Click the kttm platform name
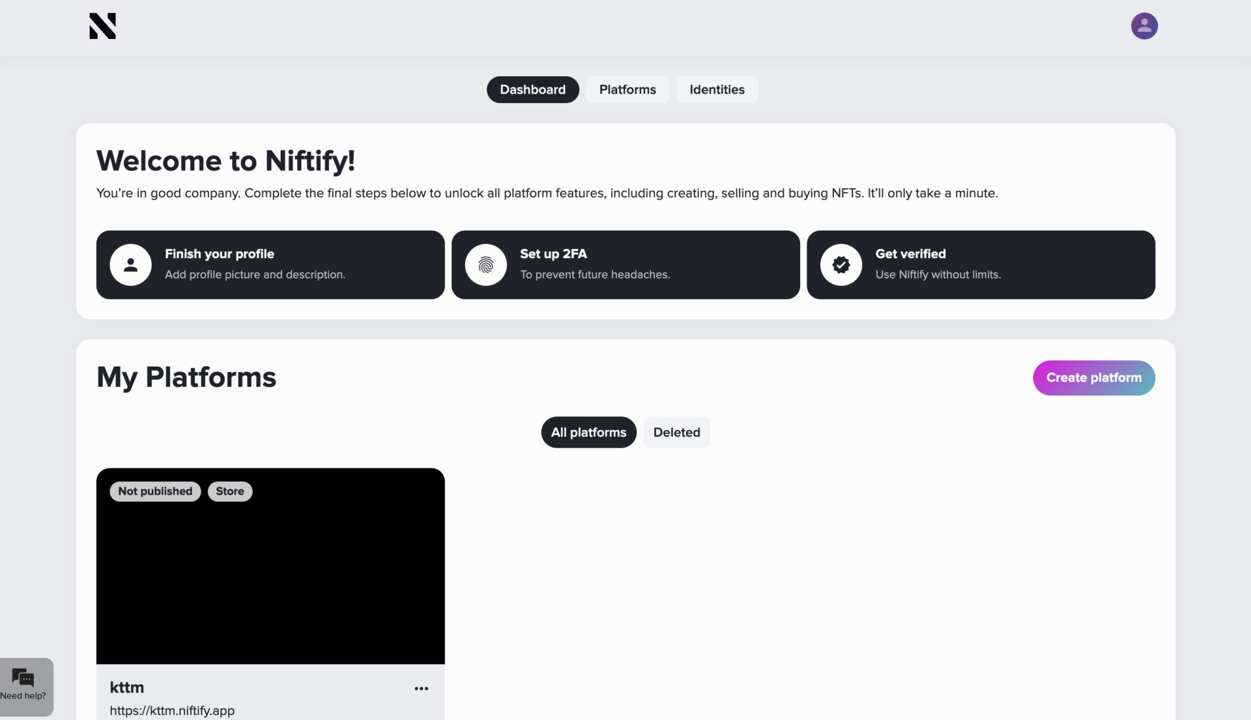The width and height of the screenshot is (1251, 720). pyautogui.click(x=126, y=687)
